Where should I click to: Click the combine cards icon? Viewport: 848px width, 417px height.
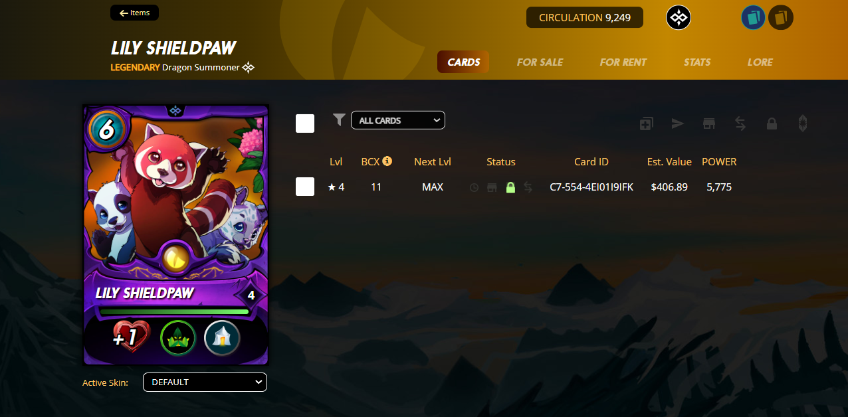pyautogui.click(x=646, y=124)
